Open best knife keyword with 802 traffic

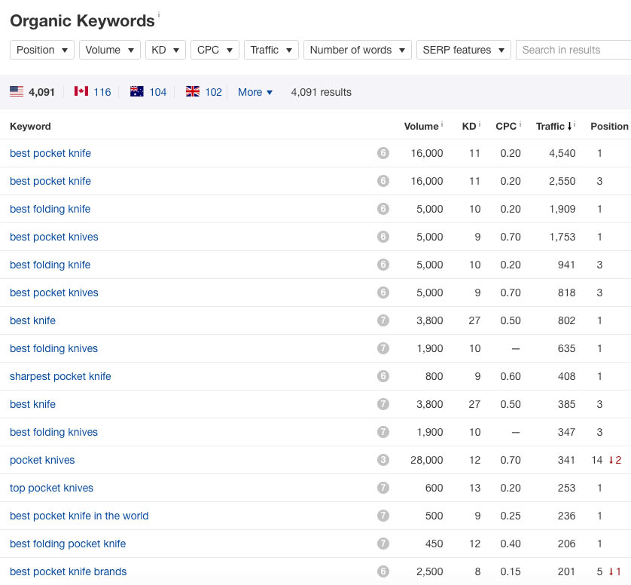coord(32,320)
